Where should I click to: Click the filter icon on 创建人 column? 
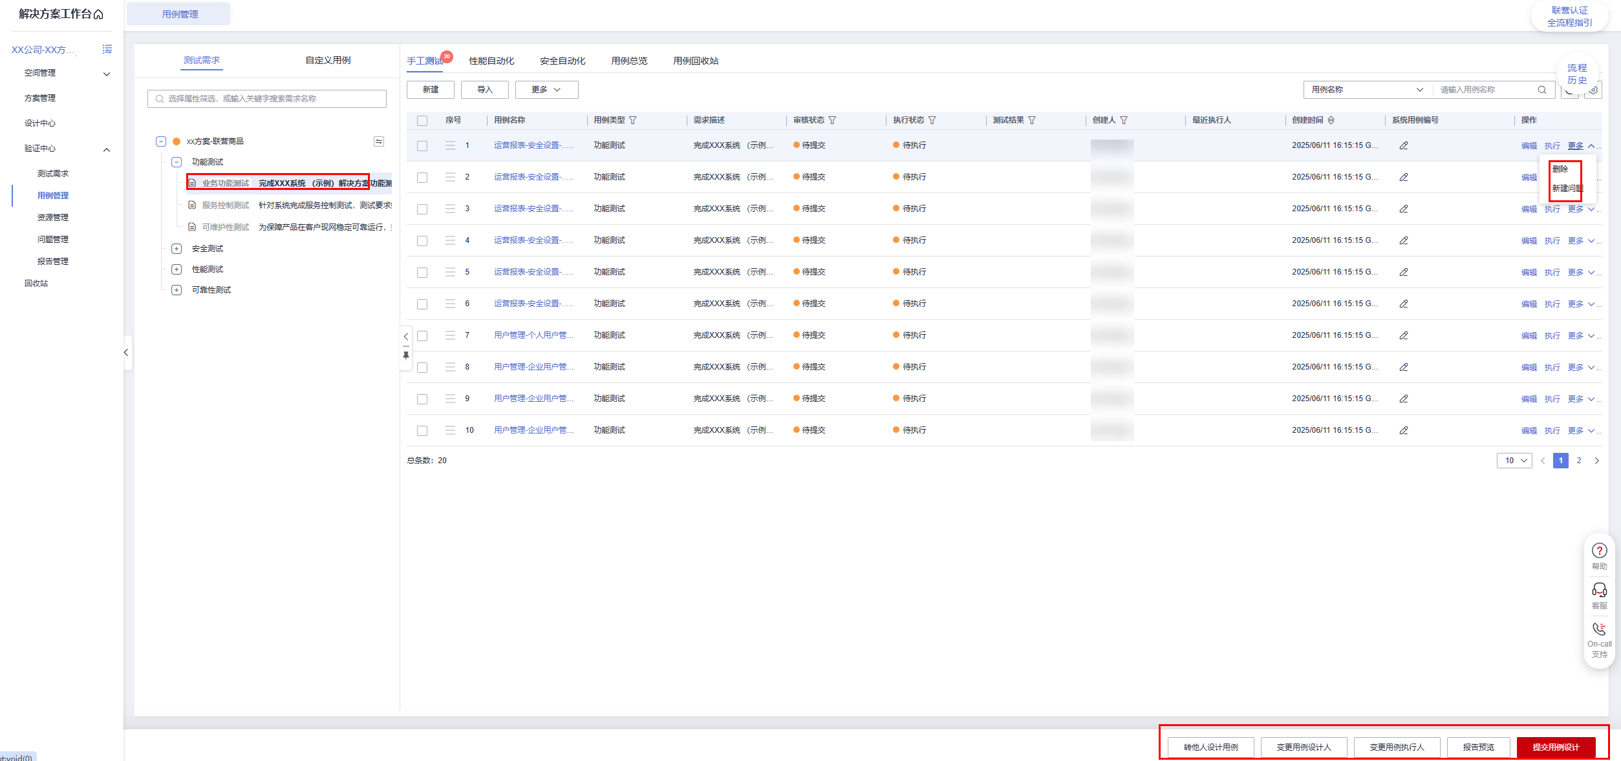(x=1124, y=120)
